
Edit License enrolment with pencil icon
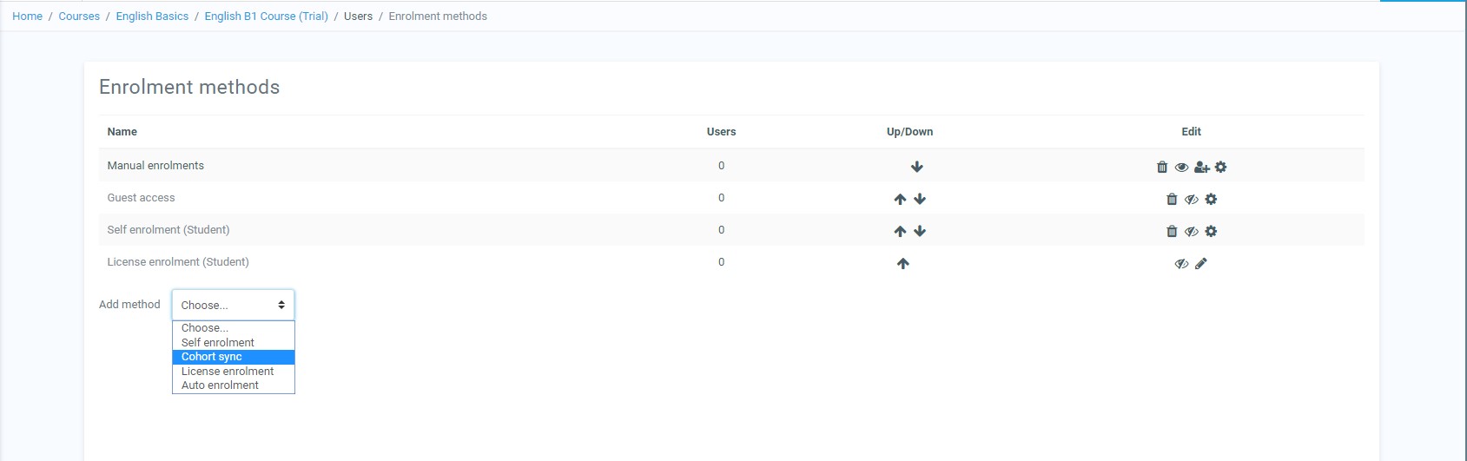pyautogui.click(x=1201, y=263)
